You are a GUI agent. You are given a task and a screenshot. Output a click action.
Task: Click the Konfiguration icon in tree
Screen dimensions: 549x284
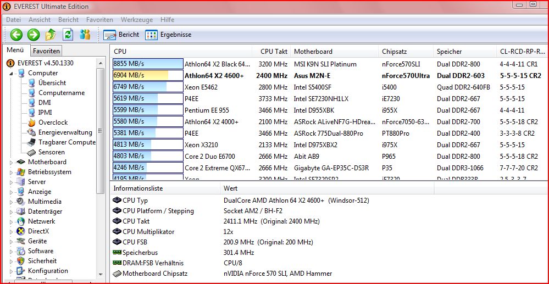21,271
